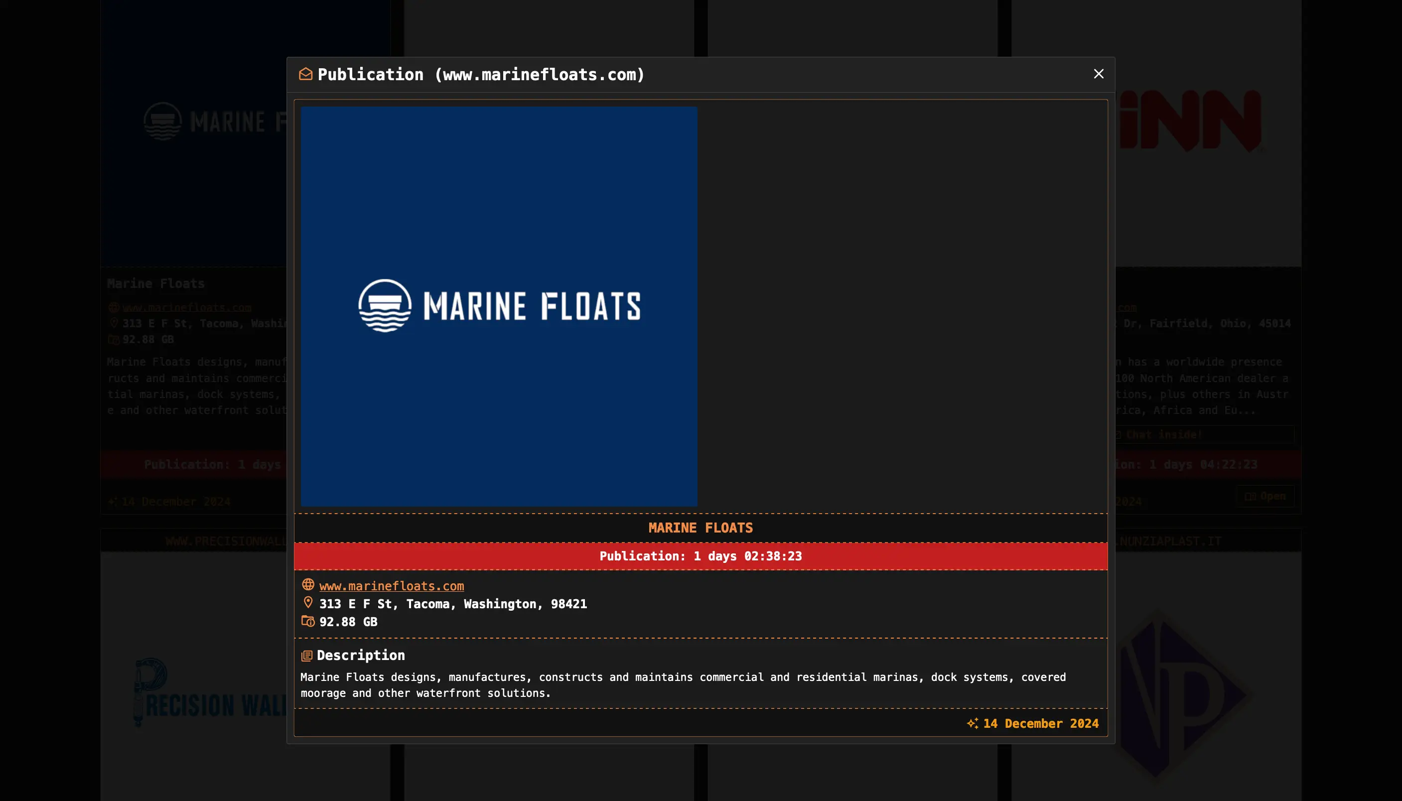Click the storage folder icon beside 92.88 GB

coord(308,621)
